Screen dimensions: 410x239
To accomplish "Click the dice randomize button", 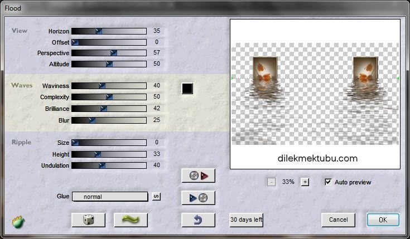I will [x=88, y=220].
